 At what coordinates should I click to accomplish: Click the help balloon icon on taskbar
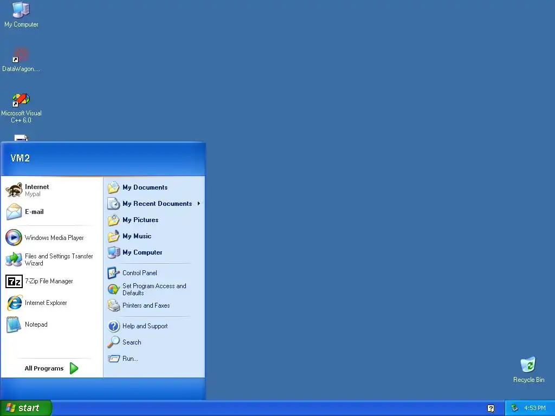pos(491,408)
